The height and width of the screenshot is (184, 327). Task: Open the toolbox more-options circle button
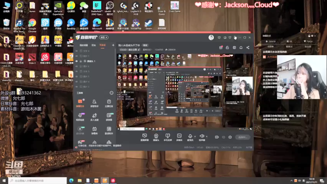coord(111,93)
